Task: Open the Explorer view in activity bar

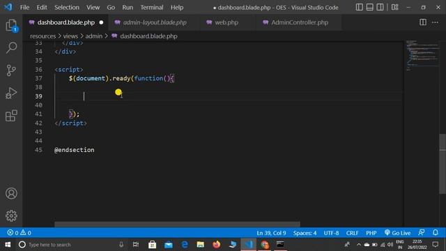Action: coord(11,26)
